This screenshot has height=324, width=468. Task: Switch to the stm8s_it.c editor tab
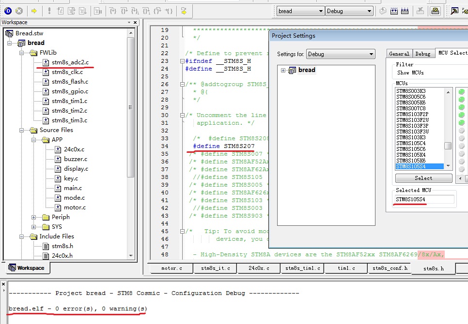click(x=215, y=268)
